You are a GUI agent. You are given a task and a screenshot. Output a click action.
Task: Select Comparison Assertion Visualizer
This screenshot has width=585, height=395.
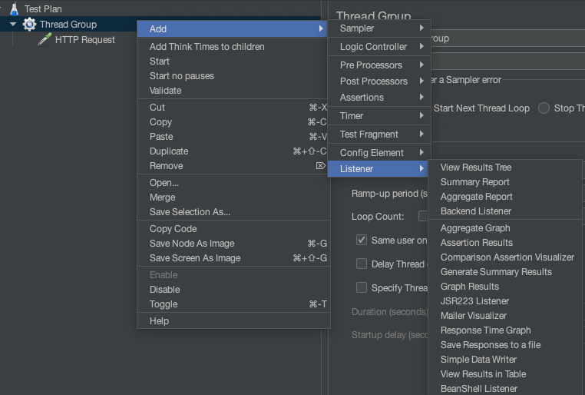tap(505, 257)
